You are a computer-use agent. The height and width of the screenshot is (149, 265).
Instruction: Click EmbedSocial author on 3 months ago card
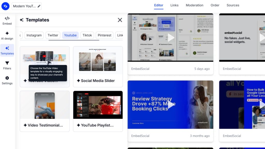click(140, 136)
